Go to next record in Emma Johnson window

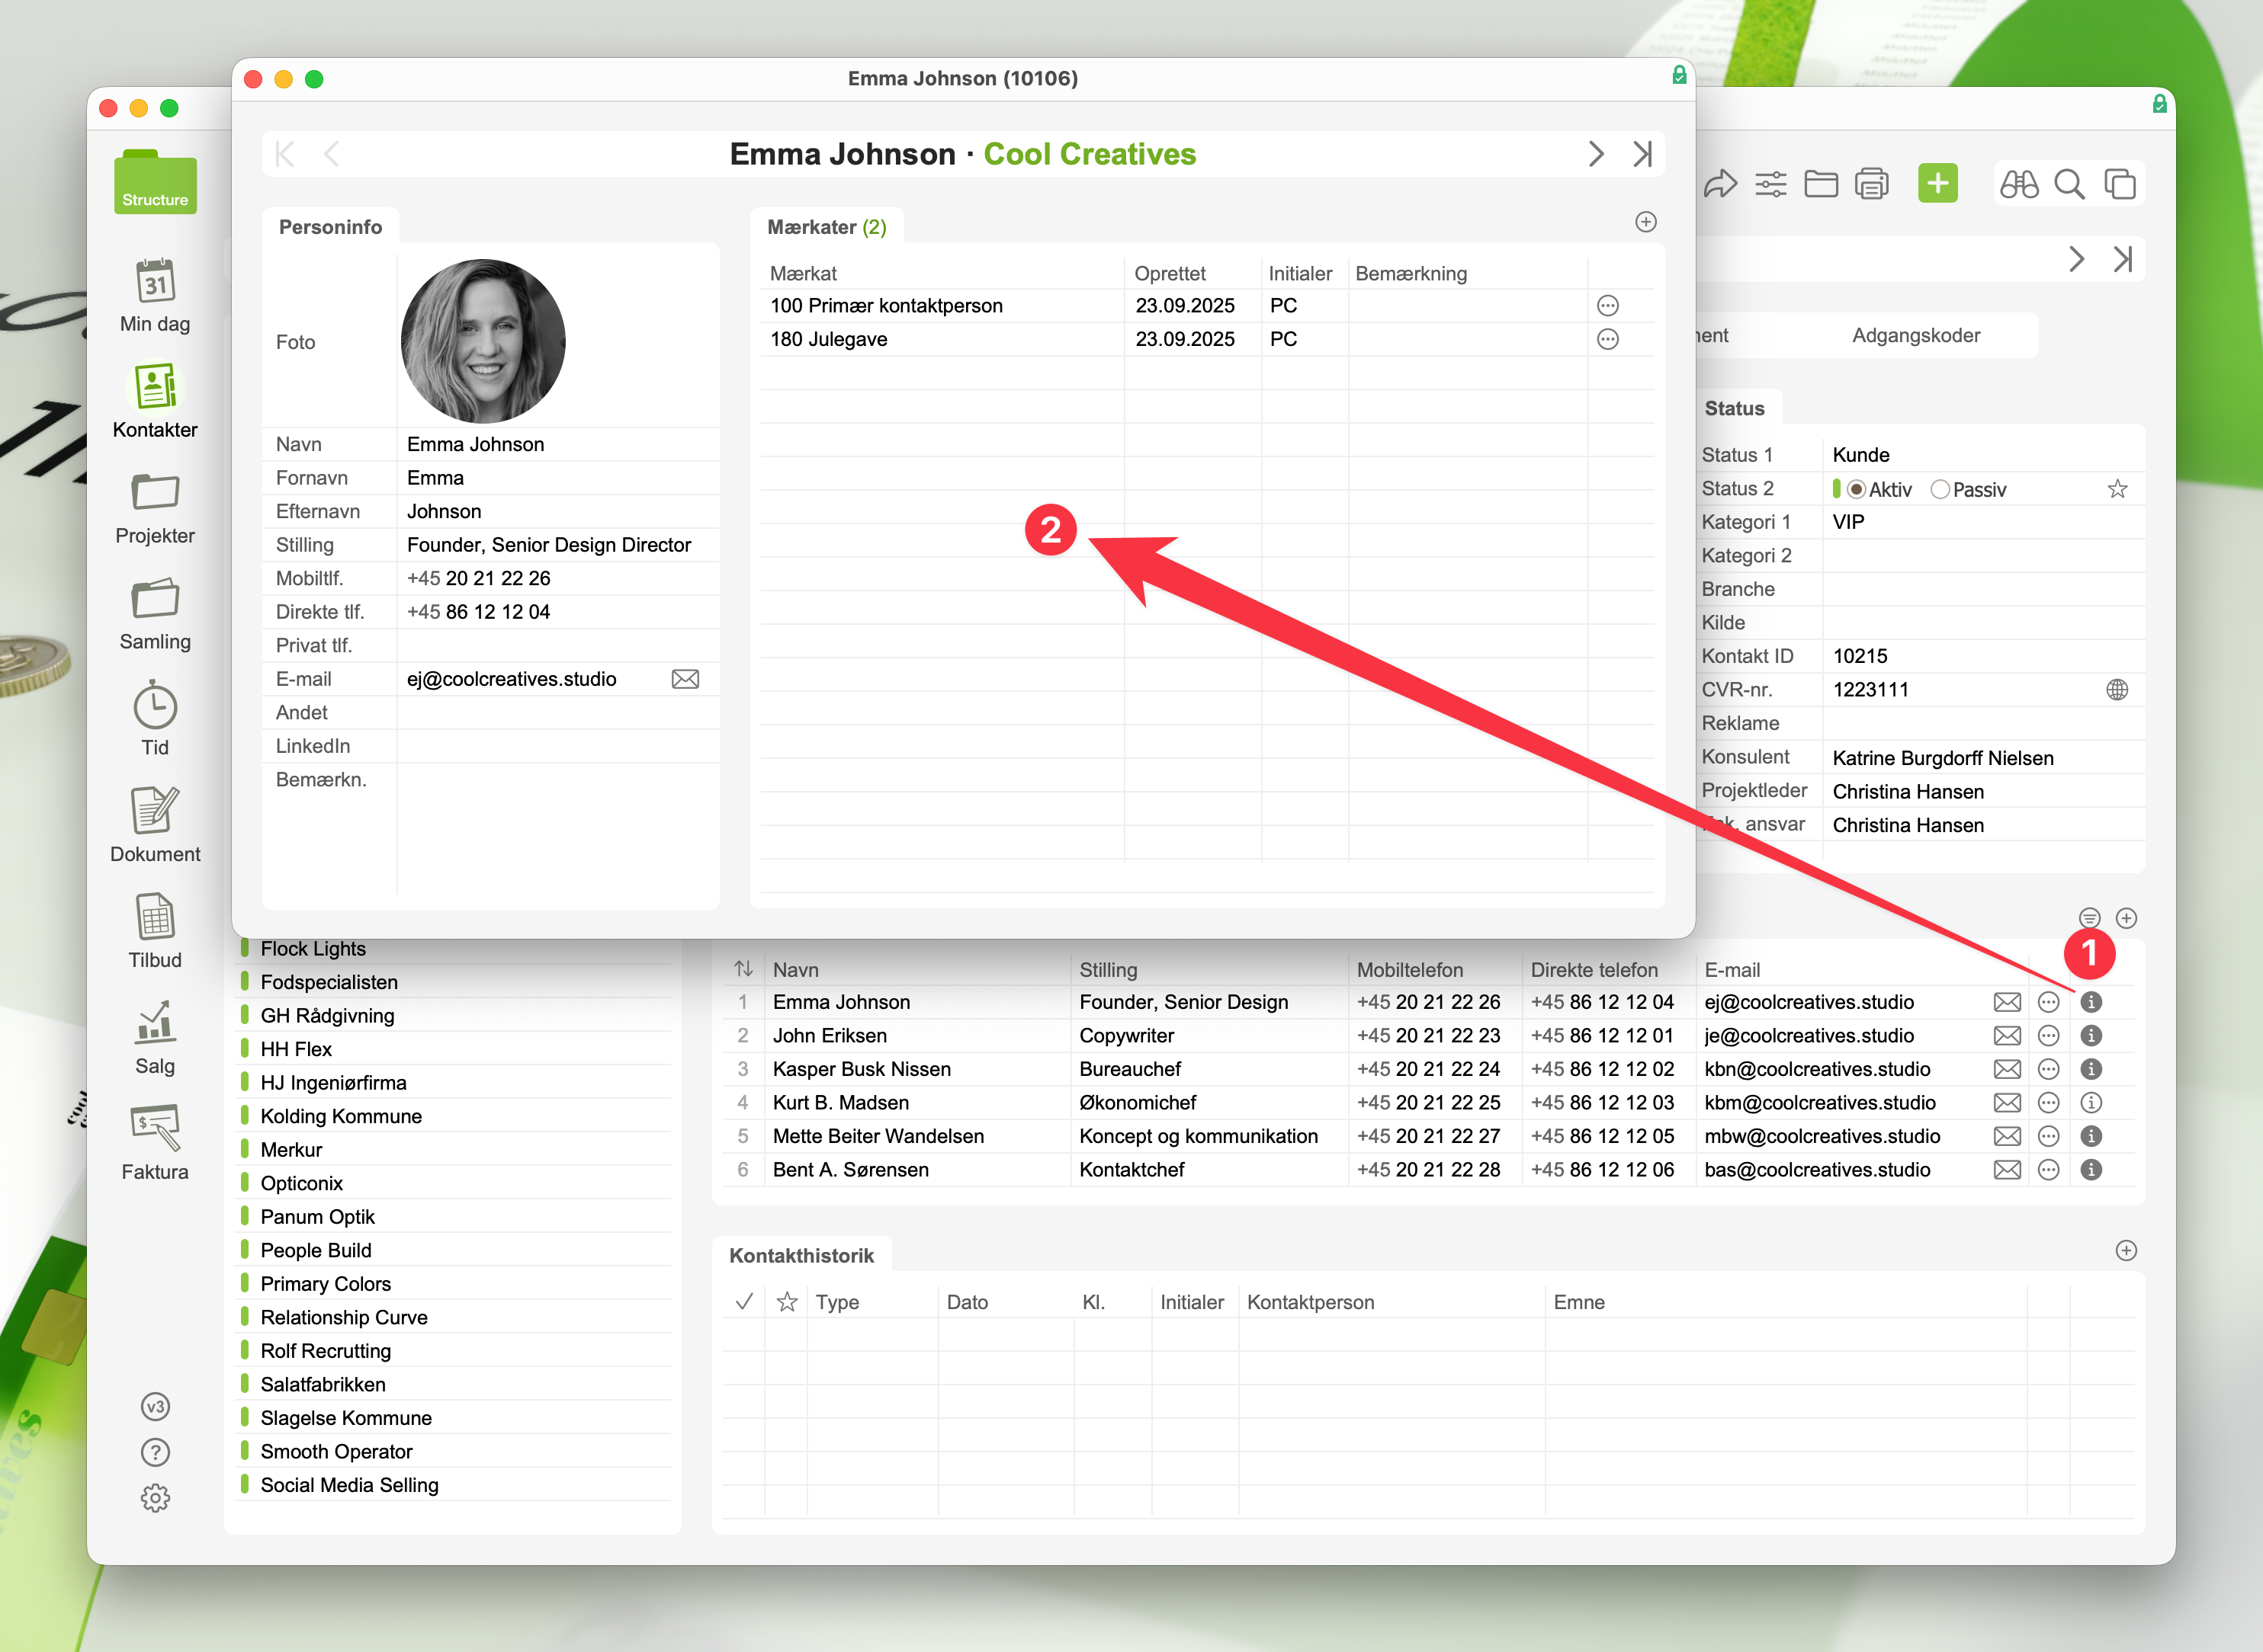click(1596, 154)
